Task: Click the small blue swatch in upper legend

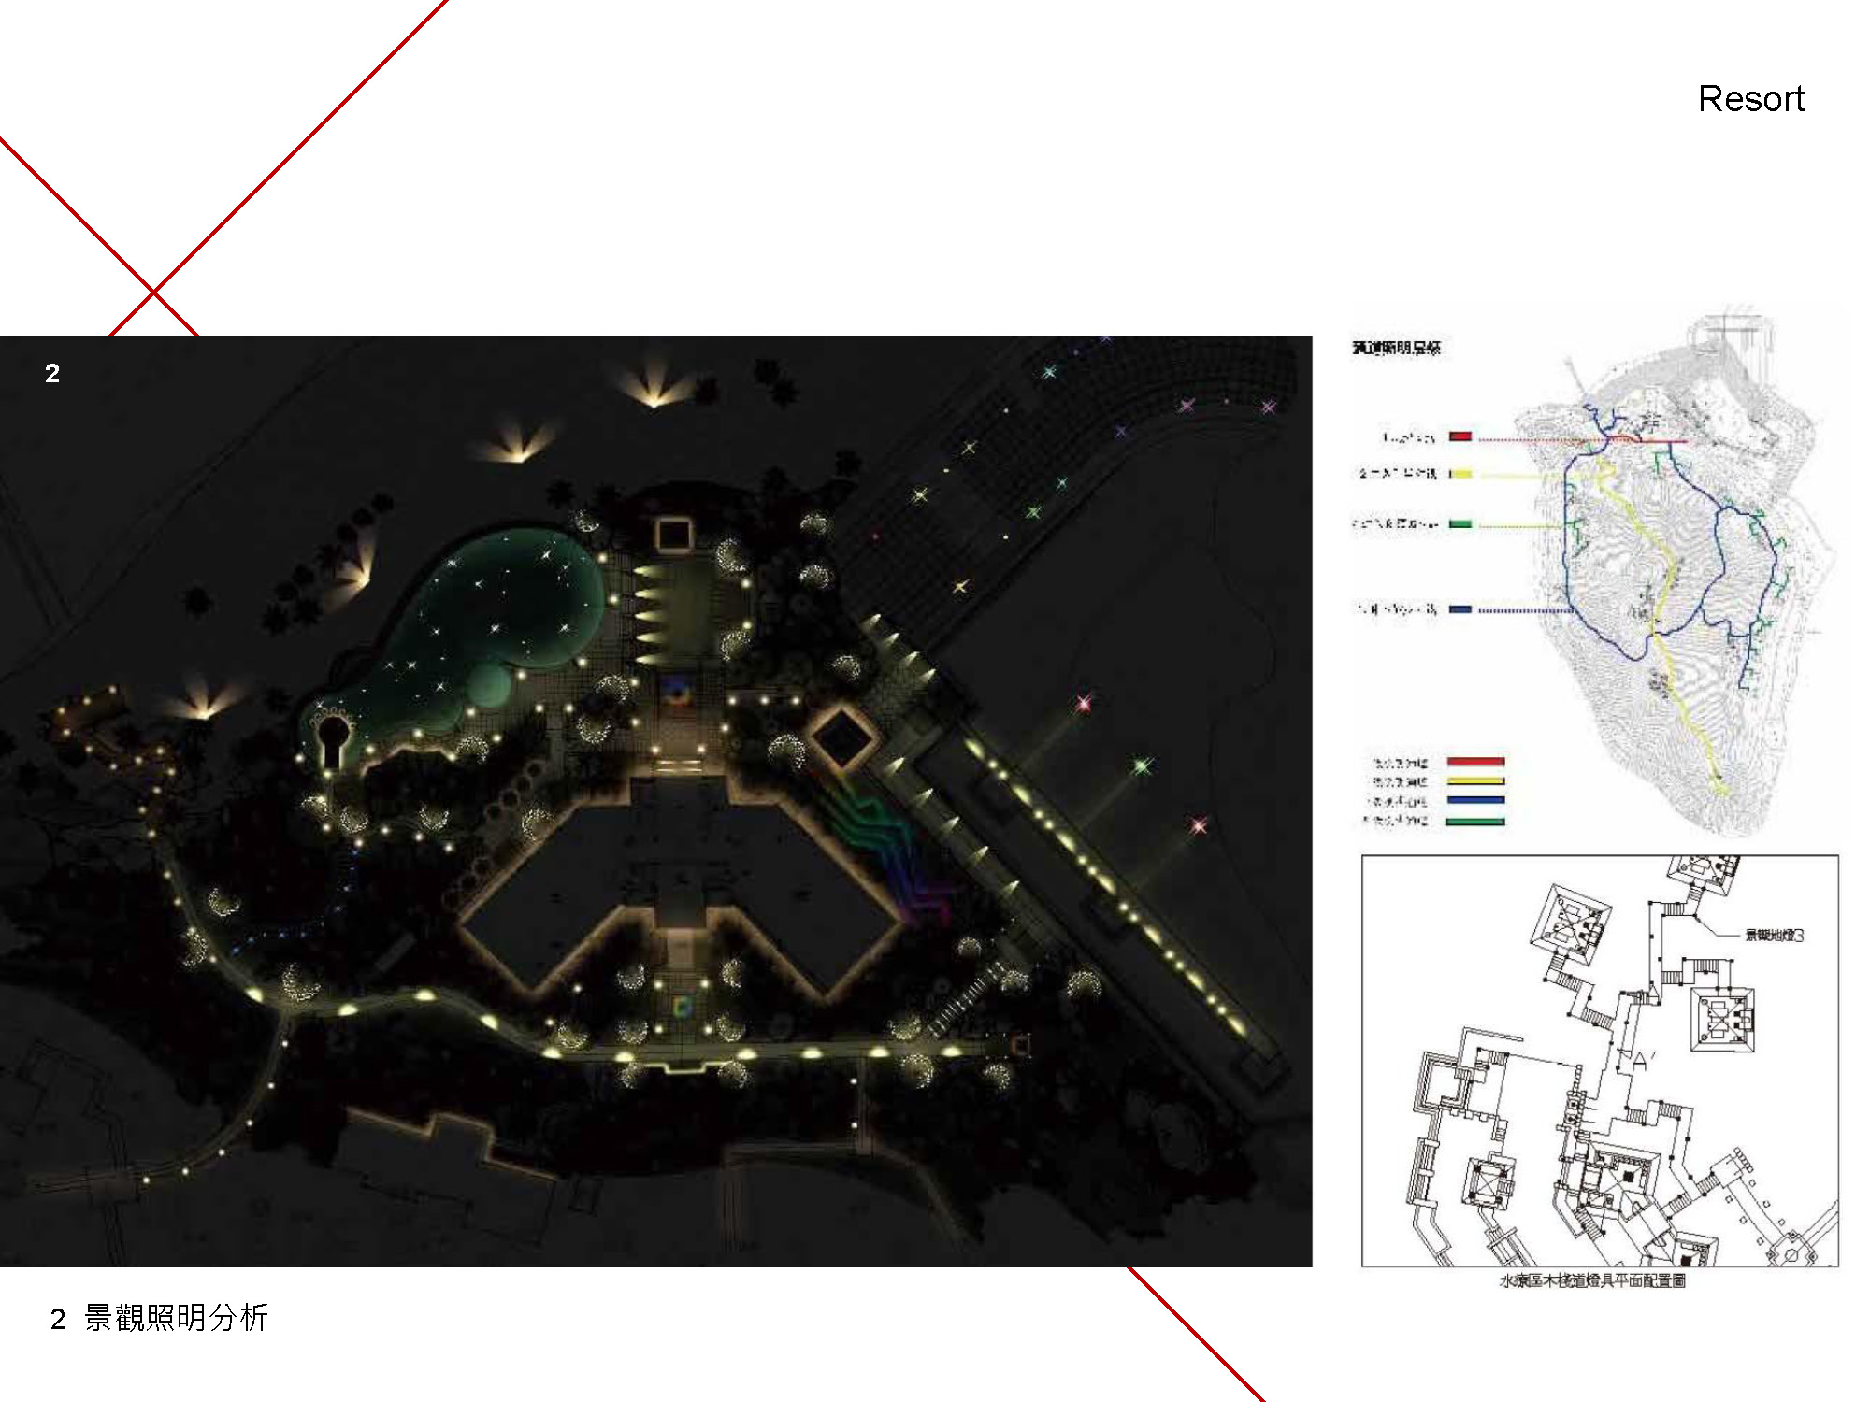Action: coord(1460,609)
